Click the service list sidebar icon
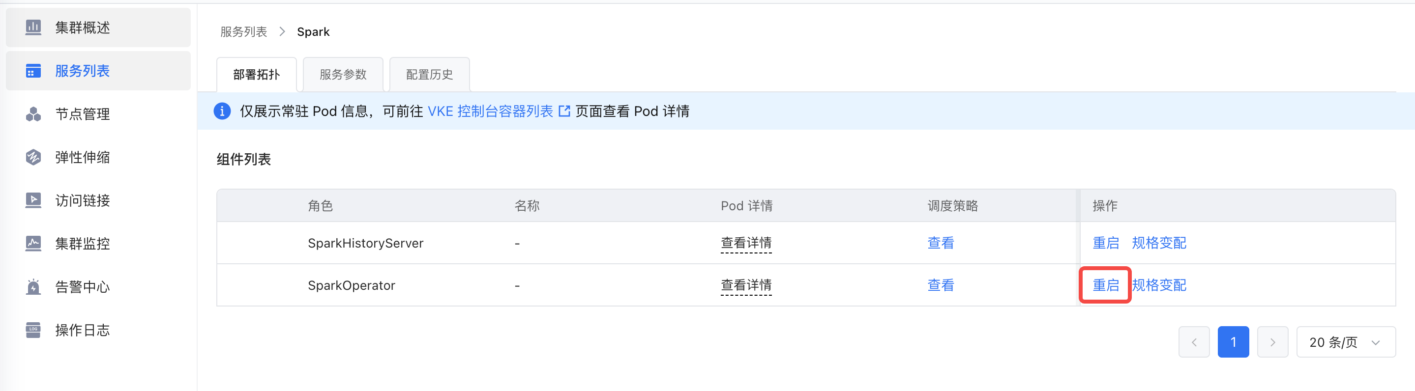This screenshot has height=391, width=1415. [33, 71]
